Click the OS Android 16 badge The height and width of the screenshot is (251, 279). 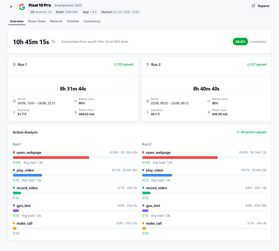pos(41,12)
